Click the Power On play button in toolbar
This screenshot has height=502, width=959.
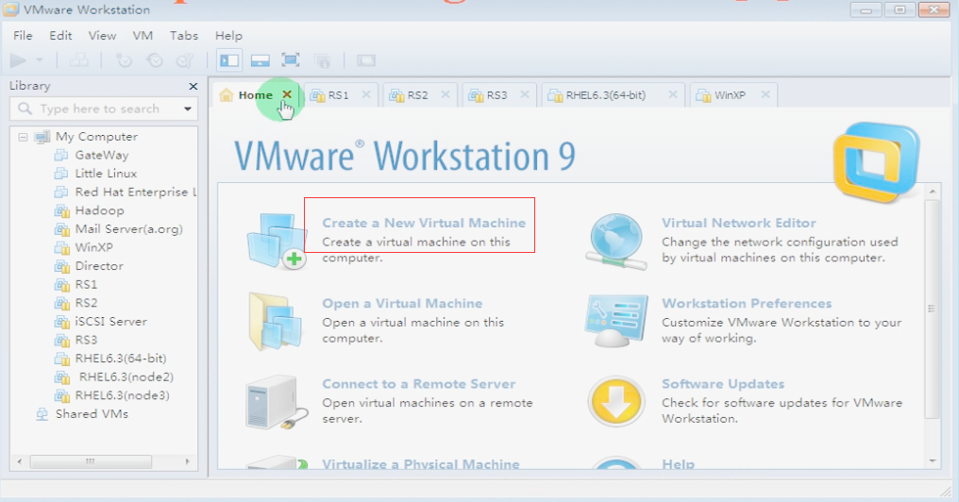tap(18, 60)
